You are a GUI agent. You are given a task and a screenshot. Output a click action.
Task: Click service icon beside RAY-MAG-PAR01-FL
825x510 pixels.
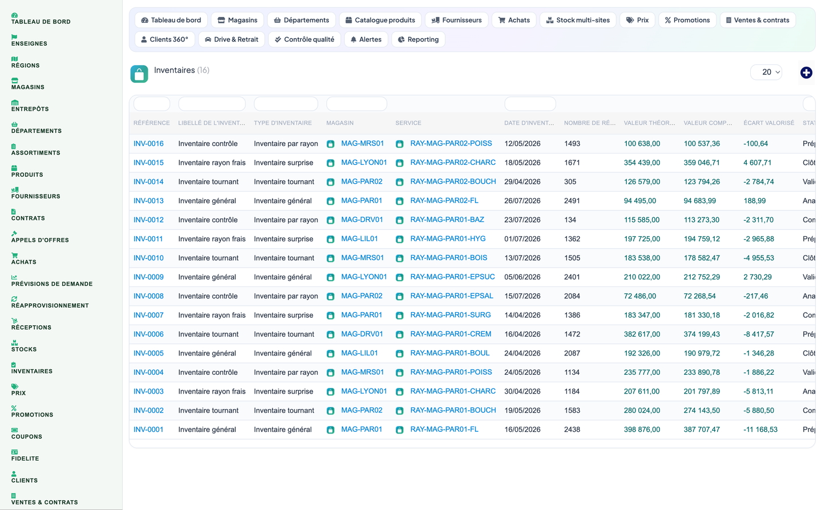click(x=400, y=430)
